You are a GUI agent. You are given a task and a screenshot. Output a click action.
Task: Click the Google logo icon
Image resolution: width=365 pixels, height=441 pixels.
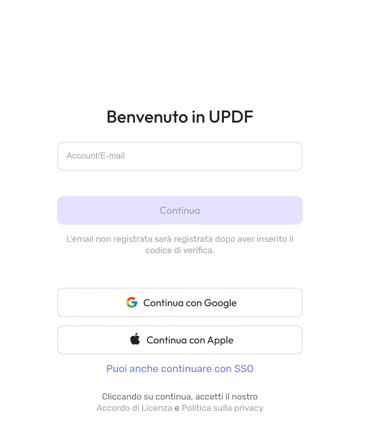coord(132,303)
